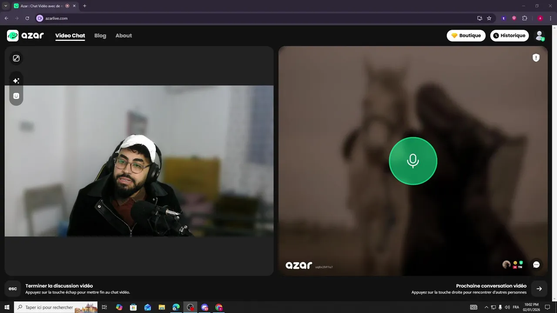557x313 pixels.
Task: Toggle the green microphone button
Action: coord(413,161)
